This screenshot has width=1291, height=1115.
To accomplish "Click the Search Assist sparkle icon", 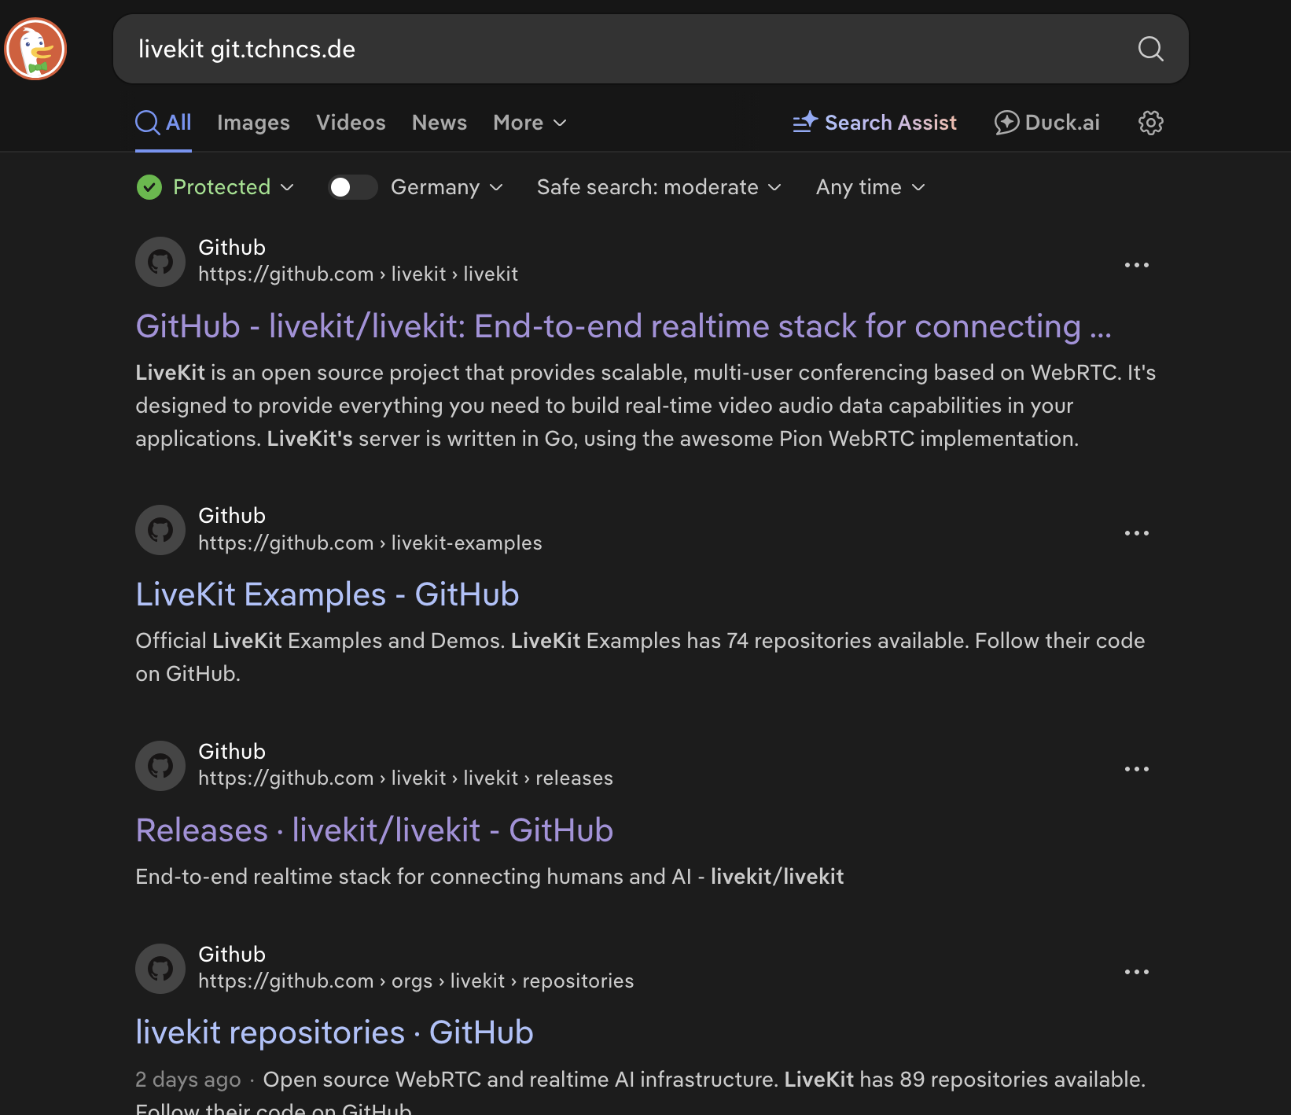I will tap(805, 123).
